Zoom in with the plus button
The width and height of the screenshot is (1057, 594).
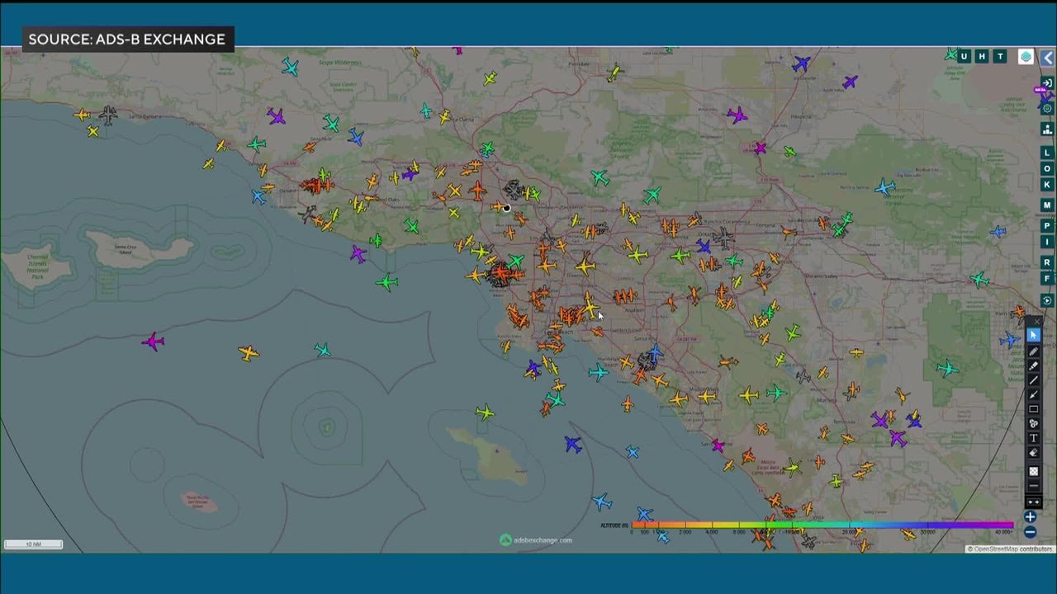click(x=1030, y=517)
